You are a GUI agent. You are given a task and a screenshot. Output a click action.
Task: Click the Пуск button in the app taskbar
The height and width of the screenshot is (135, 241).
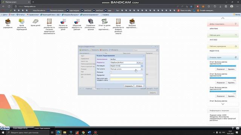pos(5,128)
